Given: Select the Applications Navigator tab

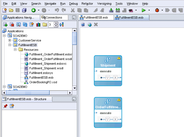Looking at the screenshot, I should coord(21,17).
